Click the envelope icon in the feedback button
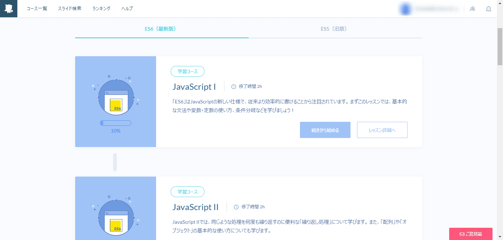This screenshot has width=503, height=240. click(x=463, y=234)
